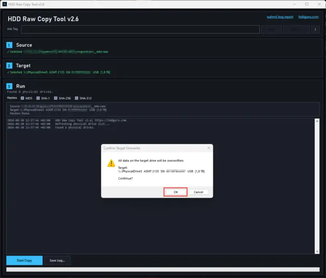Minimize the HDD Raw Copy Tool window
This screenshot has width=326, height=278.
(x=294, y=4)
